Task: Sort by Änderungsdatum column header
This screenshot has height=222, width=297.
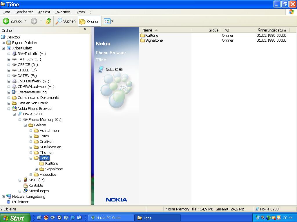Action: (272, 30)
